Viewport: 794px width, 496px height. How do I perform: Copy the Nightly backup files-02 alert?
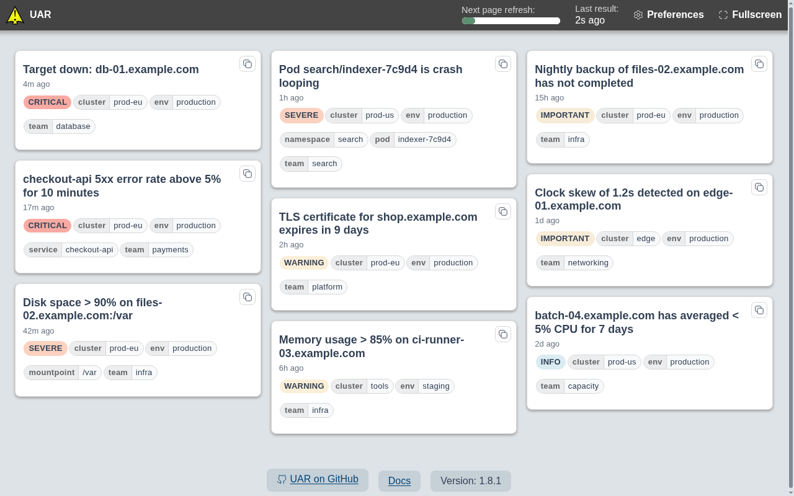click(759, 64)
